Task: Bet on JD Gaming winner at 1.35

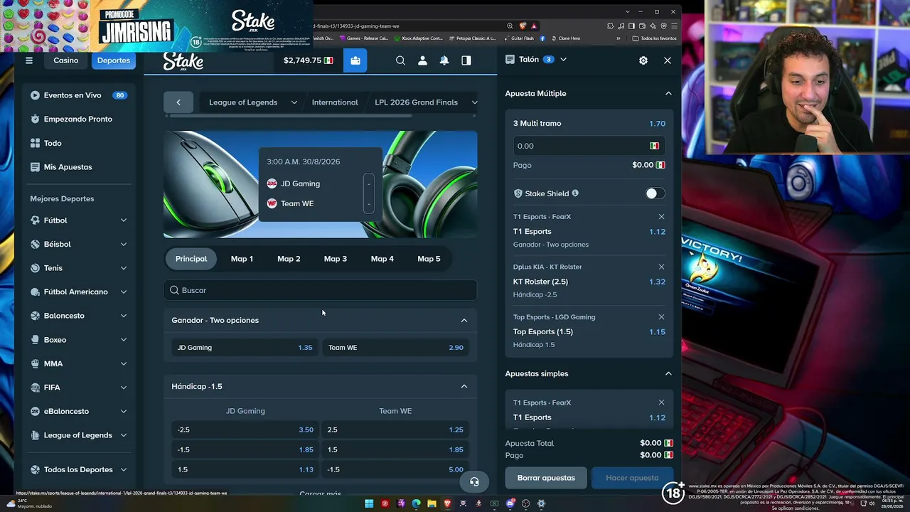Action: [245, 348]
